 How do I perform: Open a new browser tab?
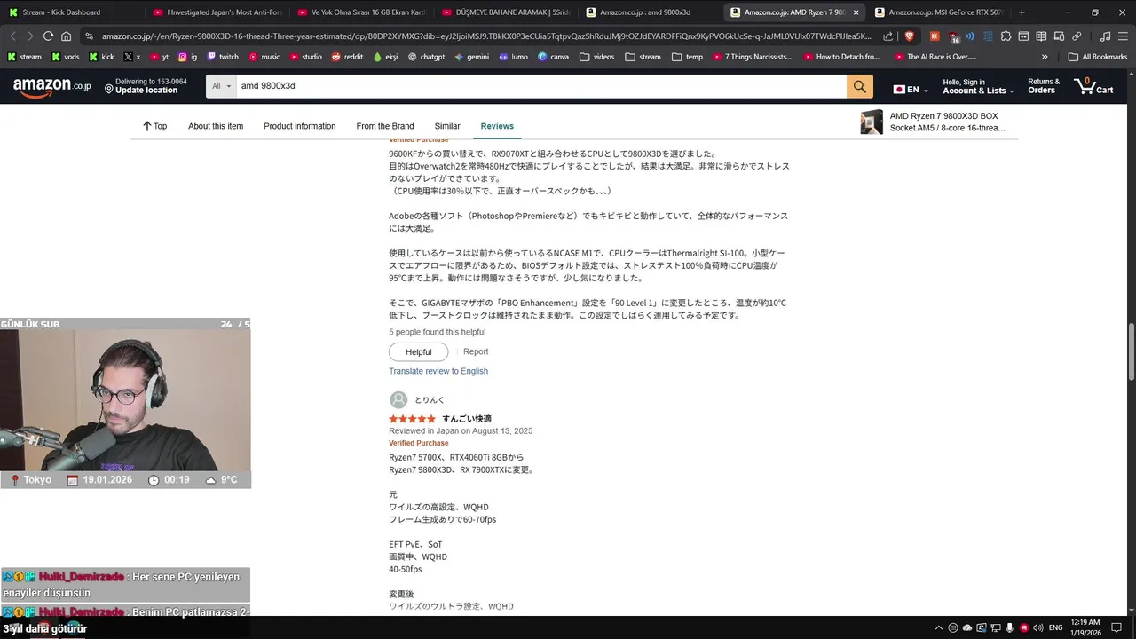pos(1022,12)
